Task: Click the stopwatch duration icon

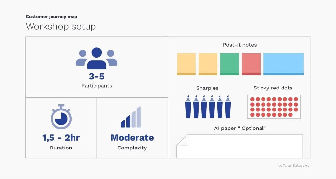Action: 61,117
